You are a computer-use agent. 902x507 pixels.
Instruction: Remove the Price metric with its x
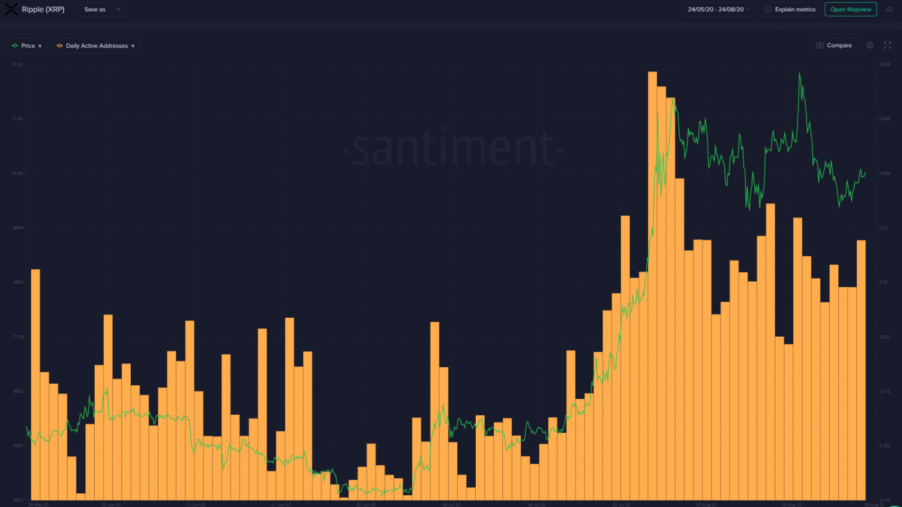(x=40, y=46)
